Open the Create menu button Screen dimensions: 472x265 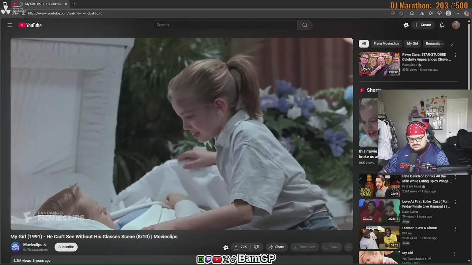[423, 25]
